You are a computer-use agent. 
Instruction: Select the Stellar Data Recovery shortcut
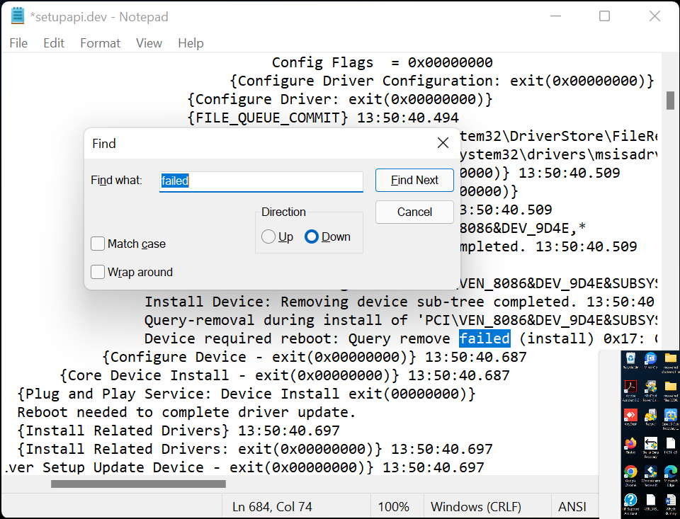click(x=650, y=444)
